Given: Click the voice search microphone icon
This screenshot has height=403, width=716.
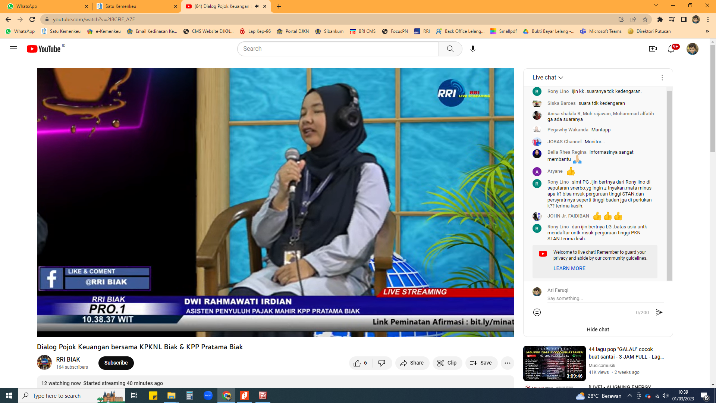Looking at the screenshot, I should click(x=472, y=49).
